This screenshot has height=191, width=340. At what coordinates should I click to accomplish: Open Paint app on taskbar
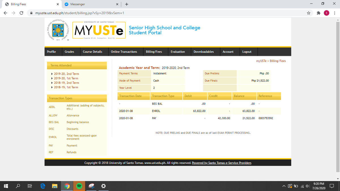tap(91, 186)
